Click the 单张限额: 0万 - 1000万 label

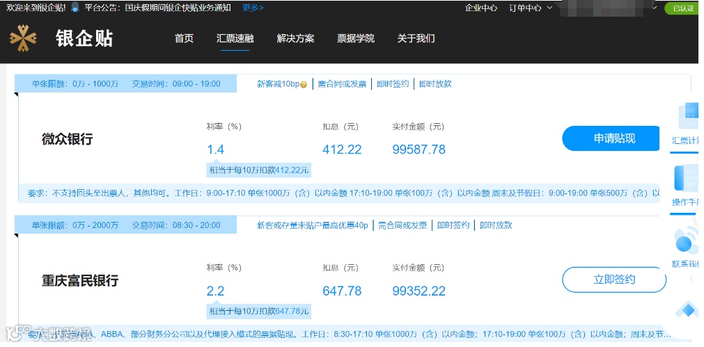(x=75, y=84)
